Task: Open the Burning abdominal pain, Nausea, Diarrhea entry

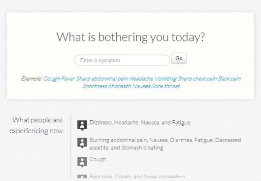Action: click(165, 144)
